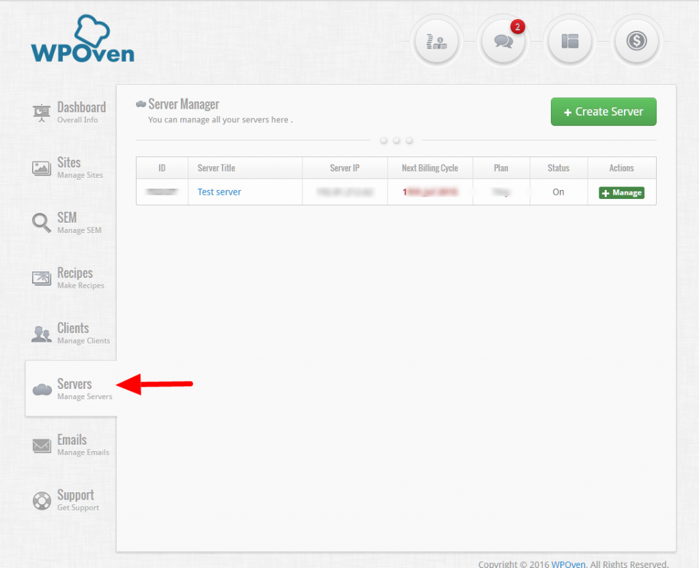This screenshot has width=699, height=568.
Task: Click the Plan column header
Action: tap(501, 168)
